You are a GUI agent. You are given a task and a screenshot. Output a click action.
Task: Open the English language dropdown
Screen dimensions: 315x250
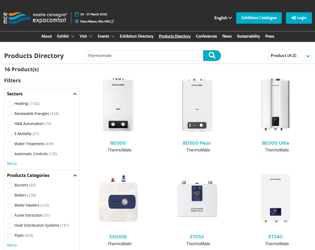tap(223, 18)
